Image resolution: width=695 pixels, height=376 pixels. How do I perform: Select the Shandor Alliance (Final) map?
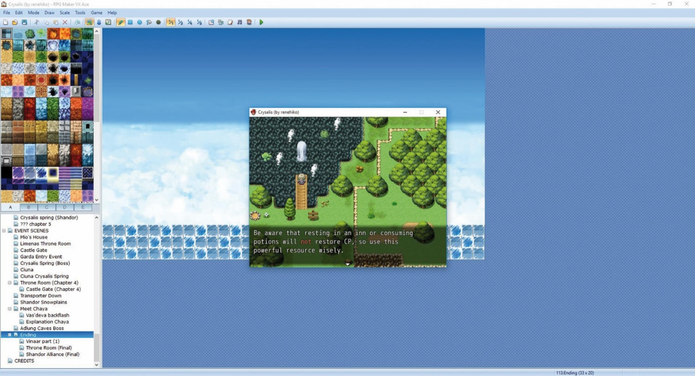tap(53, 355)
